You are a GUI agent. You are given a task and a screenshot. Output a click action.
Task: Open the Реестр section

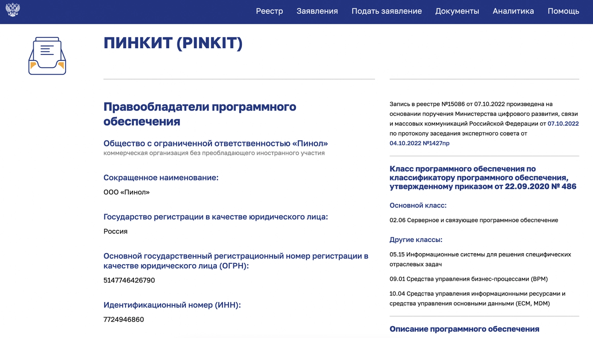(269, 11)
